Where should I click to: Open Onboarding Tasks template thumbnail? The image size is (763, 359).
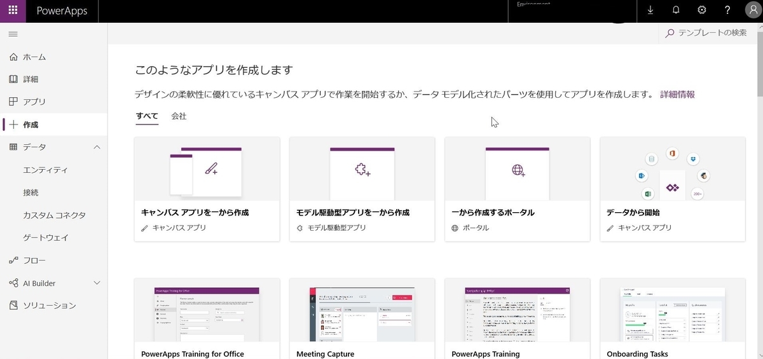point(673,314)
